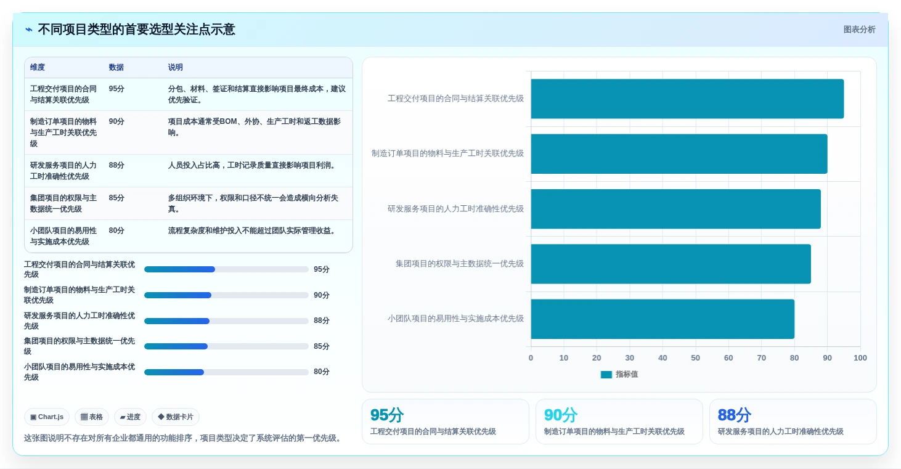The image size is (901, 469).
Task: Click the 85分 value in the table
Action: (116, 198)
